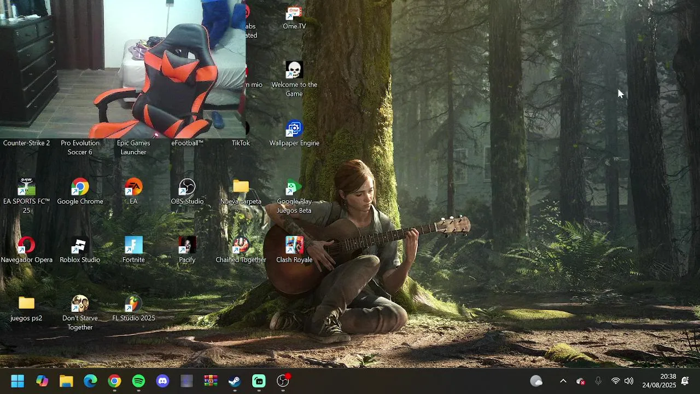Launch Roblox Studio desktop shortcut
Image resolution: width=700 pixels, height=394 pixels.
[x=80, y=250]
